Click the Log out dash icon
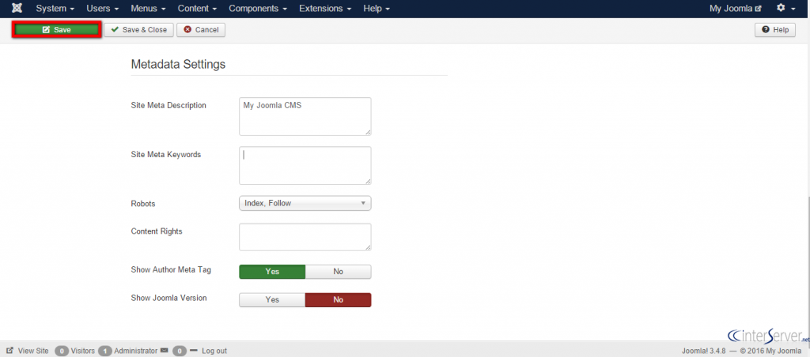Screen dimensions: 810x357 194,351
